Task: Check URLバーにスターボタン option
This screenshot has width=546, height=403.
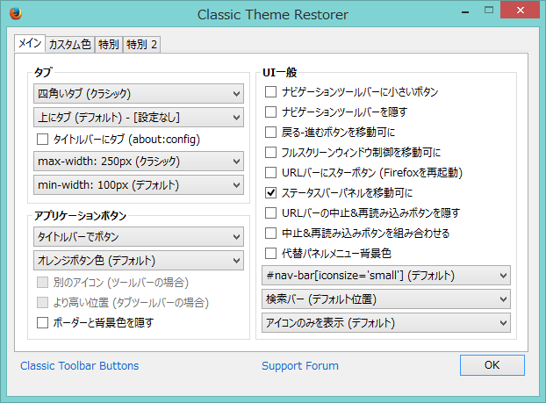Action: coord(270,172)
